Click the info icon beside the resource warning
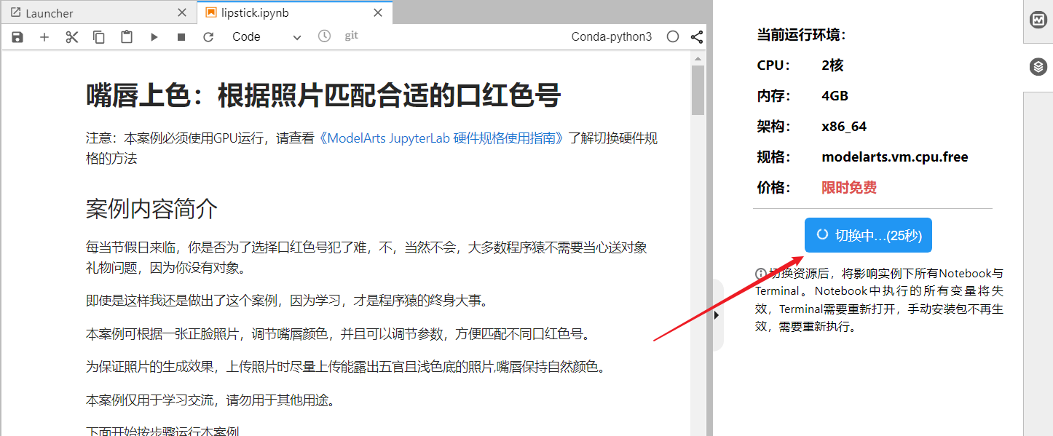The image size is (1053, 436). [x=761, y=274]
